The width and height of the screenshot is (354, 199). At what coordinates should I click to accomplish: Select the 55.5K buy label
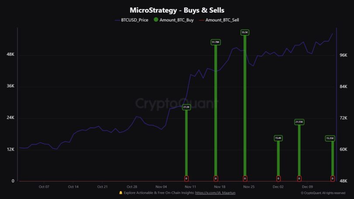click(245, 32)
